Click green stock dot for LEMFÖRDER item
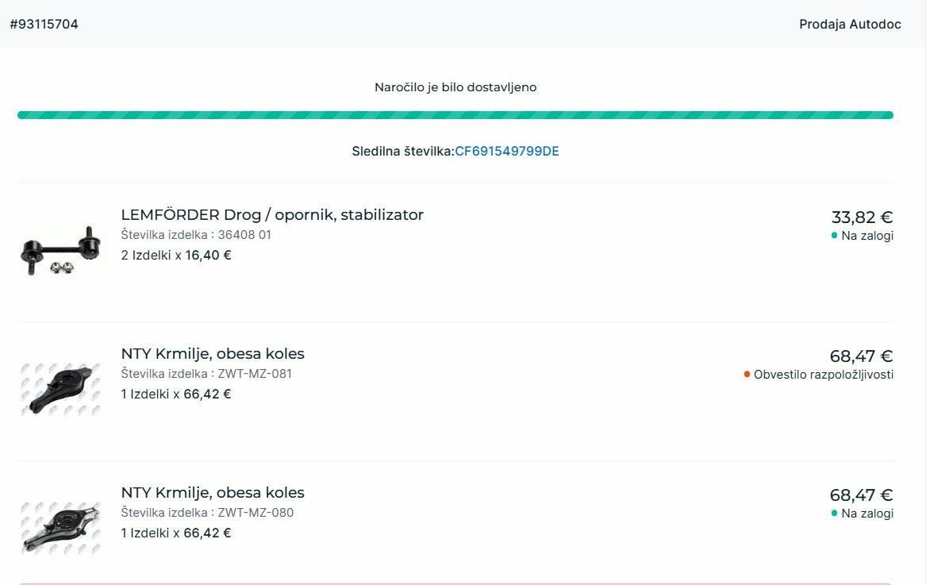 pos(835,235)
